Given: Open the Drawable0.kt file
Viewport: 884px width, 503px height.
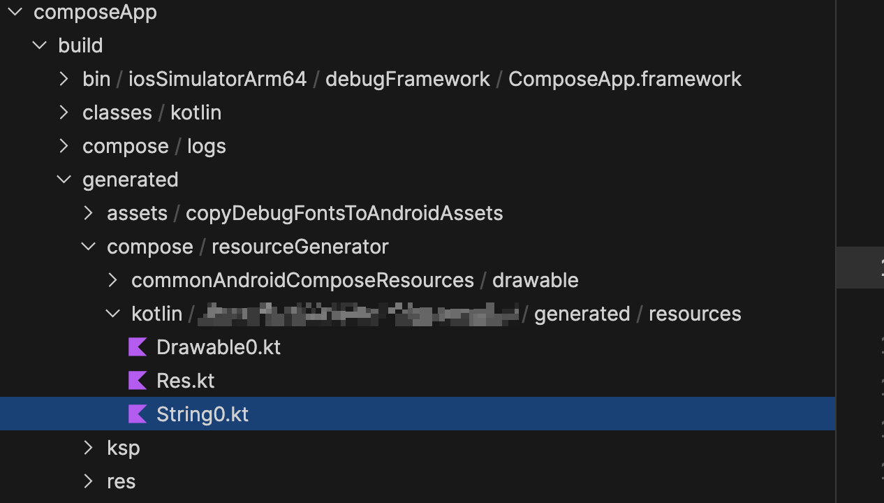Looking at the screenshot, I should click(219, 347).
